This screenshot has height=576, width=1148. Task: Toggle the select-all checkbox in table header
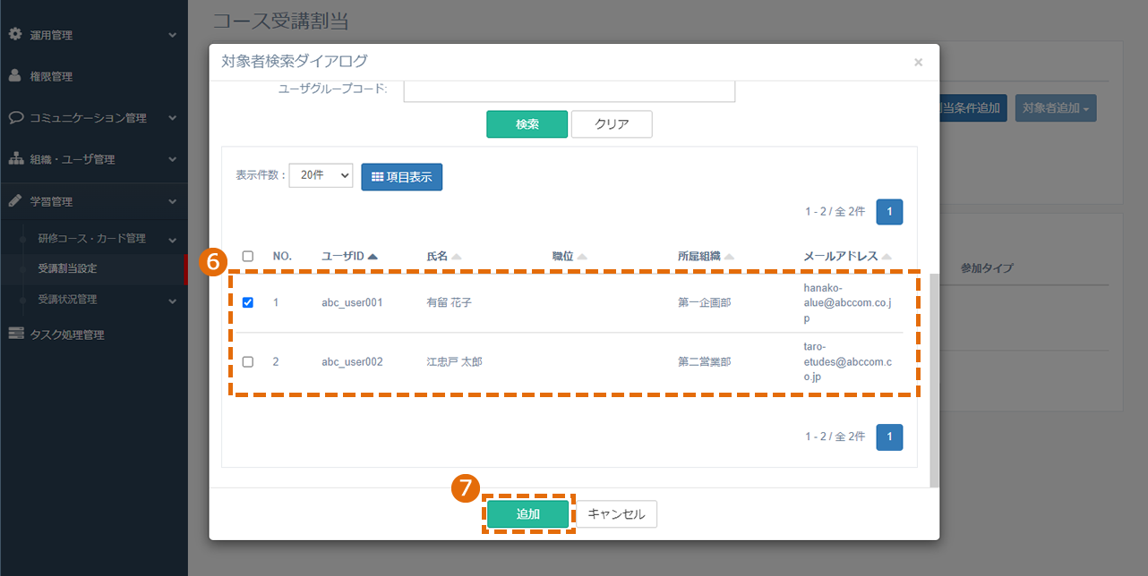pyautogui.click(x=248, y=256)
